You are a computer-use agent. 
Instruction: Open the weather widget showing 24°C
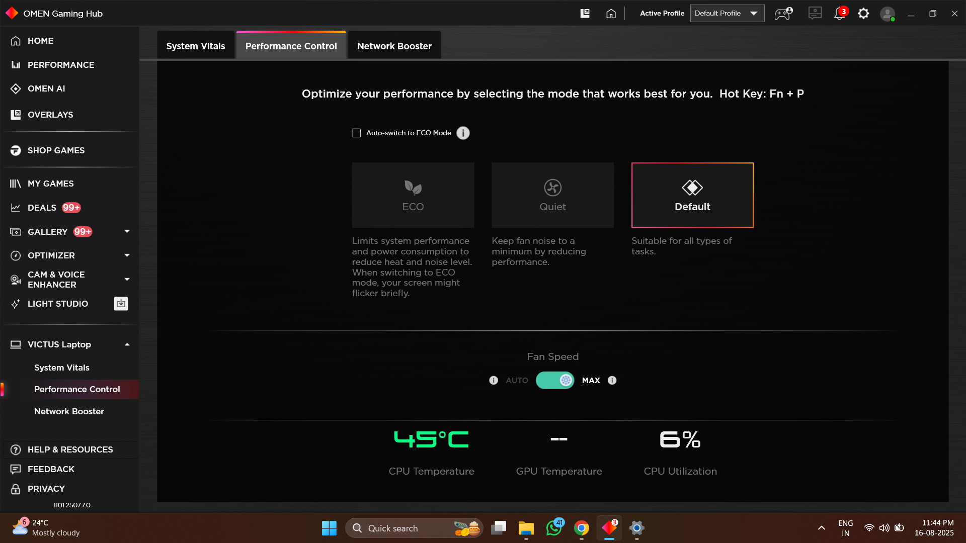tap(46, 528)
